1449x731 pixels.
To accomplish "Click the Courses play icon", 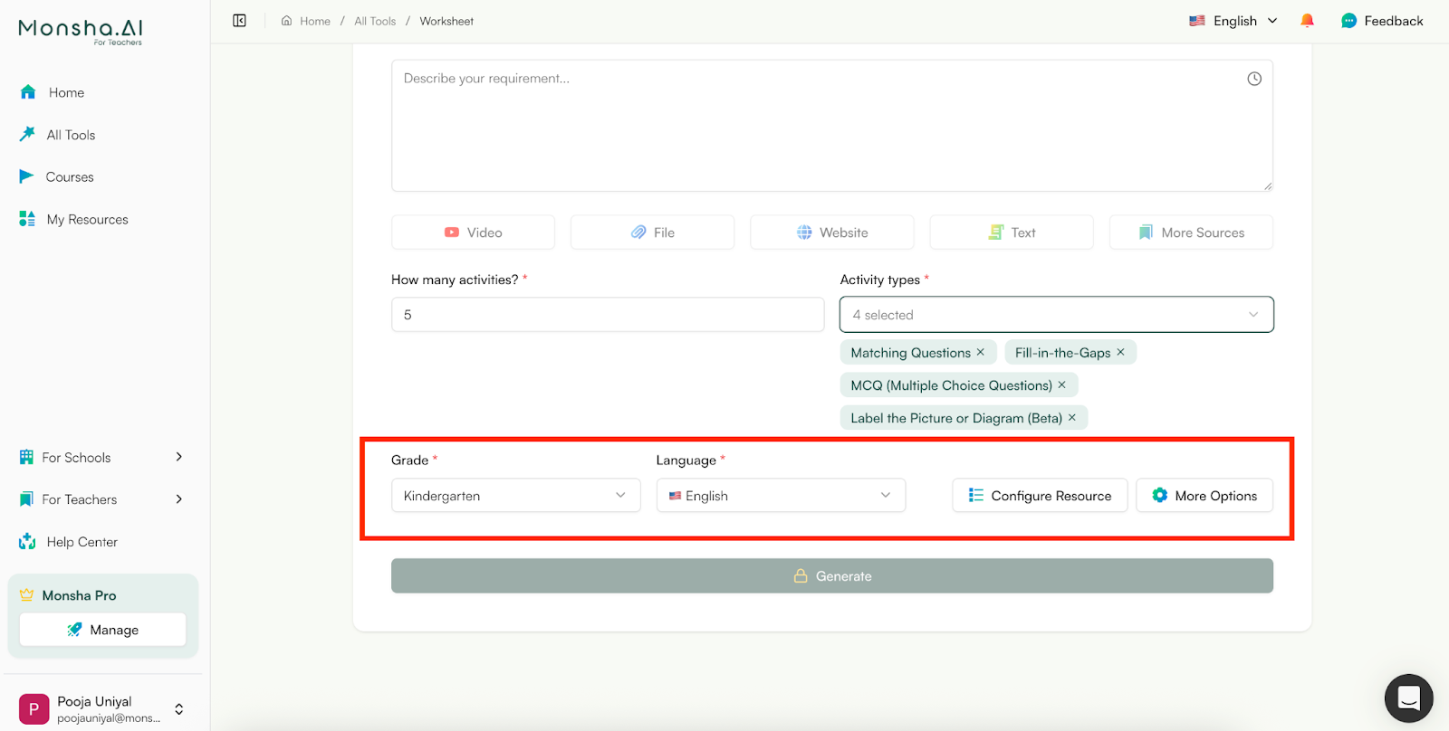I will [26, 176].
